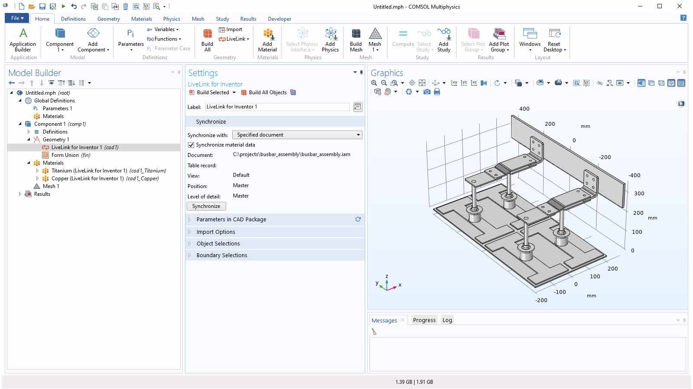Take a snapshot with the camera icon
693x389 pixels.
pyautogui.click(x=427, y=92)
